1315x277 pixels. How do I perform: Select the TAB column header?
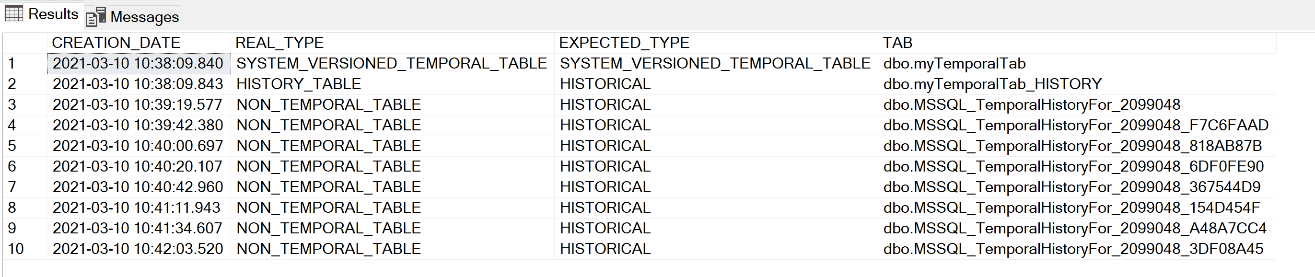[897, 43]
